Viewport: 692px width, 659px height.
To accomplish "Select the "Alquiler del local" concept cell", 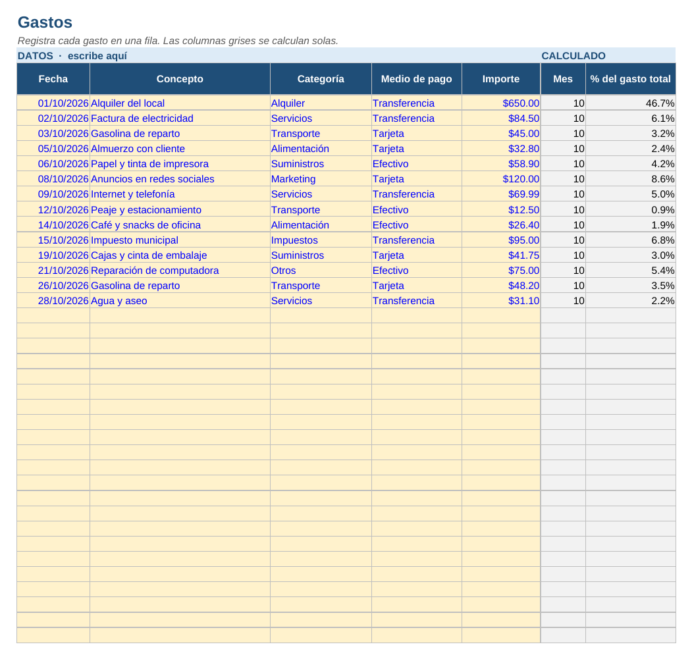I will pyautogui.click(x=180, y=103).
